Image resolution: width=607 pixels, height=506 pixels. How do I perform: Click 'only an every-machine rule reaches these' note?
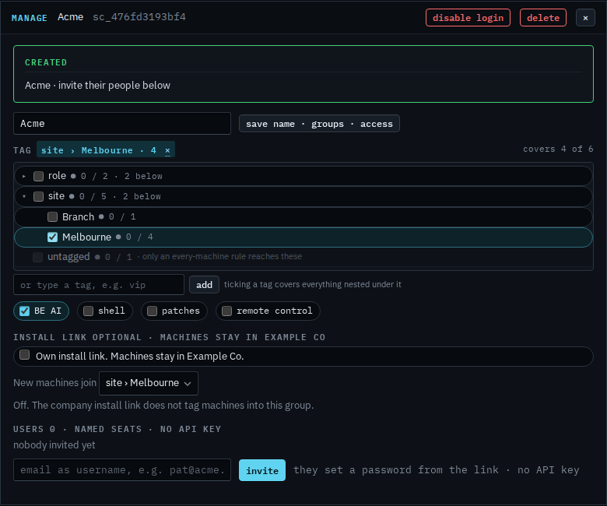point(222,256)
